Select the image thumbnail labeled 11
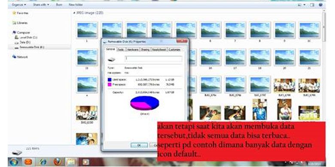The width and height of the screenshot is (335, 167). (x=87, y=57)
